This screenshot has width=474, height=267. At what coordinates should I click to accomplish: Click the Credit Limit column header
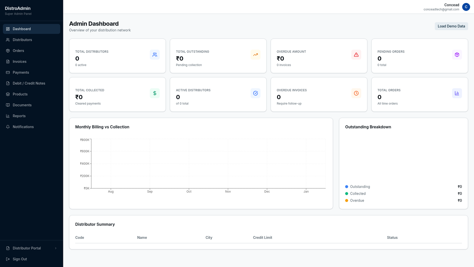click(262, 238)
